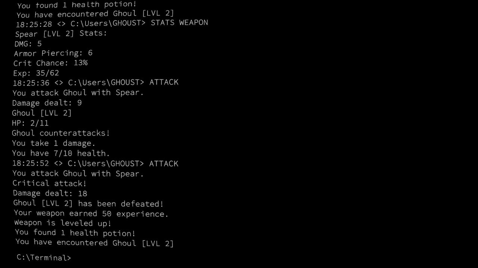
Task: Click the "Crit Chance: 13%" line
Action: 50,63
